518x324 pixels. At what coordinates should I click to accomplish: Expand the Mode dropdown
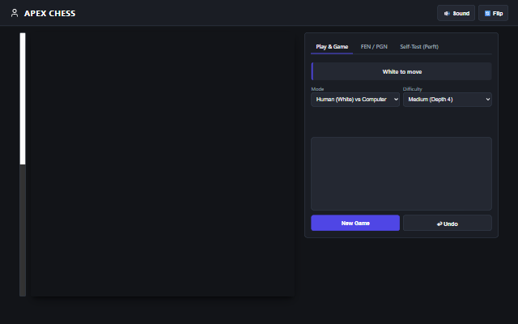pyautogui.click(x=355, y=100)
